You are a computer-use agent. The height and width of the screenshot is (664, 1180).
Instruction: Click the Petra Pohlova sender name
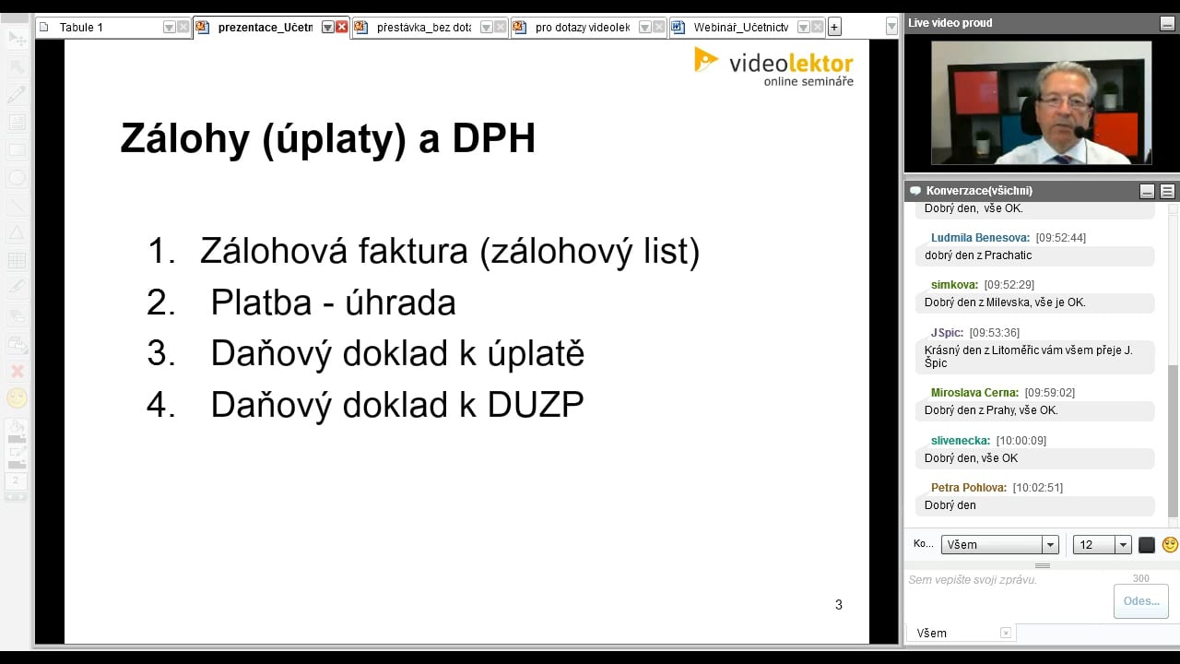click(969, 488)
